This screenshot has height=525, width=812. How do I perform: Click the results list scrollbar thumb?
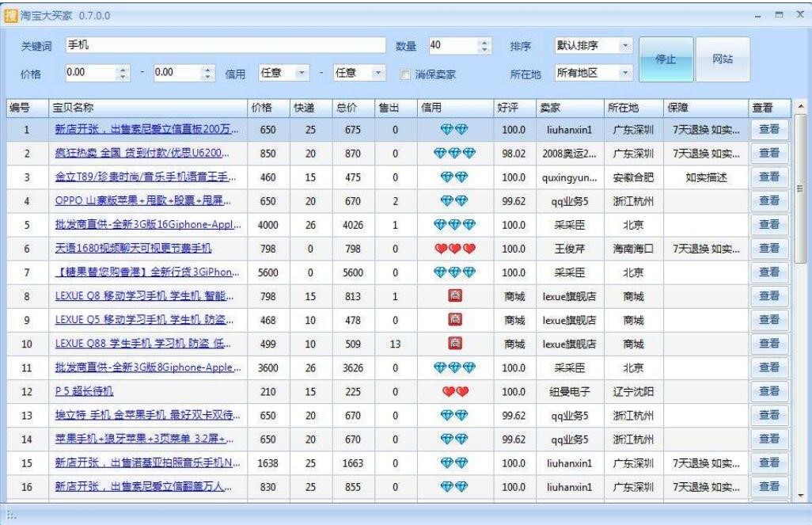(801, 188)
